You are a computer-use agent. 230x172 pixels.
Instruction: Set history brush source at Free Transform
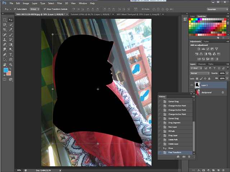(160, 153)
